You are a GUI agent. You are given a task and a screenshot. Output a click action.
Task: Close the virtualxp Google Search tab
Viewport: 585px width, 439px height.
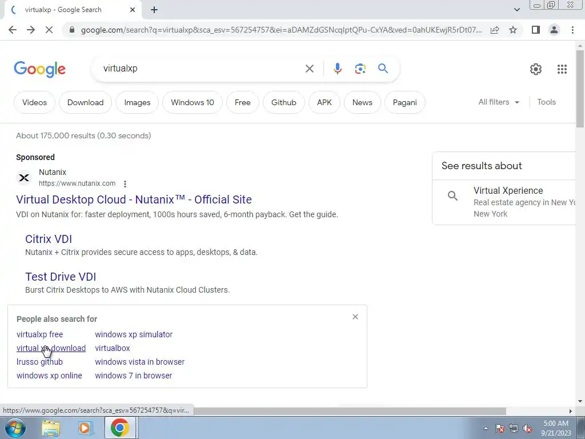click(x=133, y=10)
